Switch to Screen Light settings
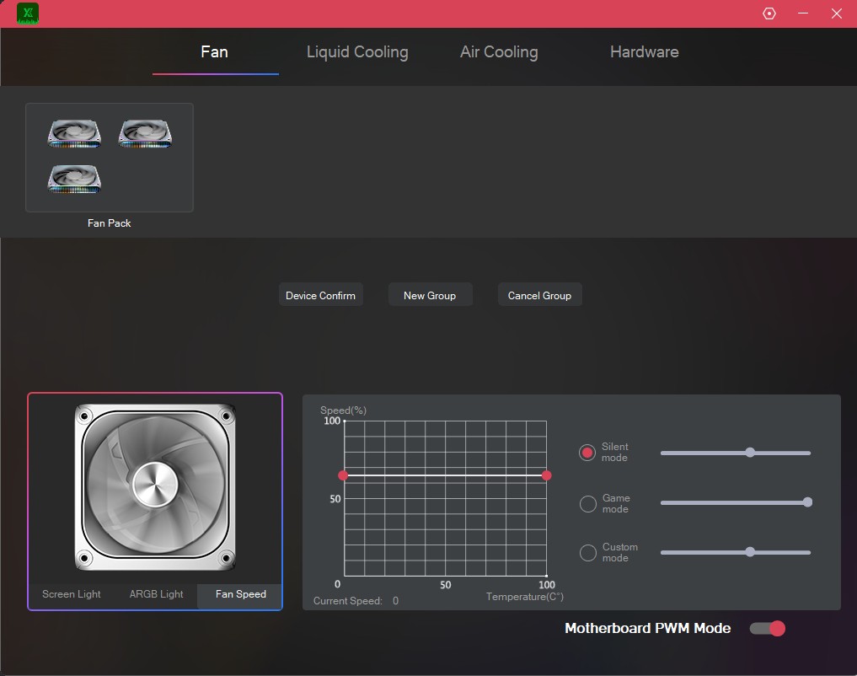 [x=72, y=594]
